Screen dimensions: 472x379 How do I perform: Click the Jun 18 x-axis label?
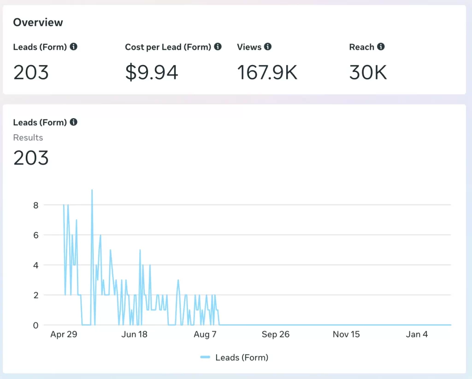click(134, 334)
